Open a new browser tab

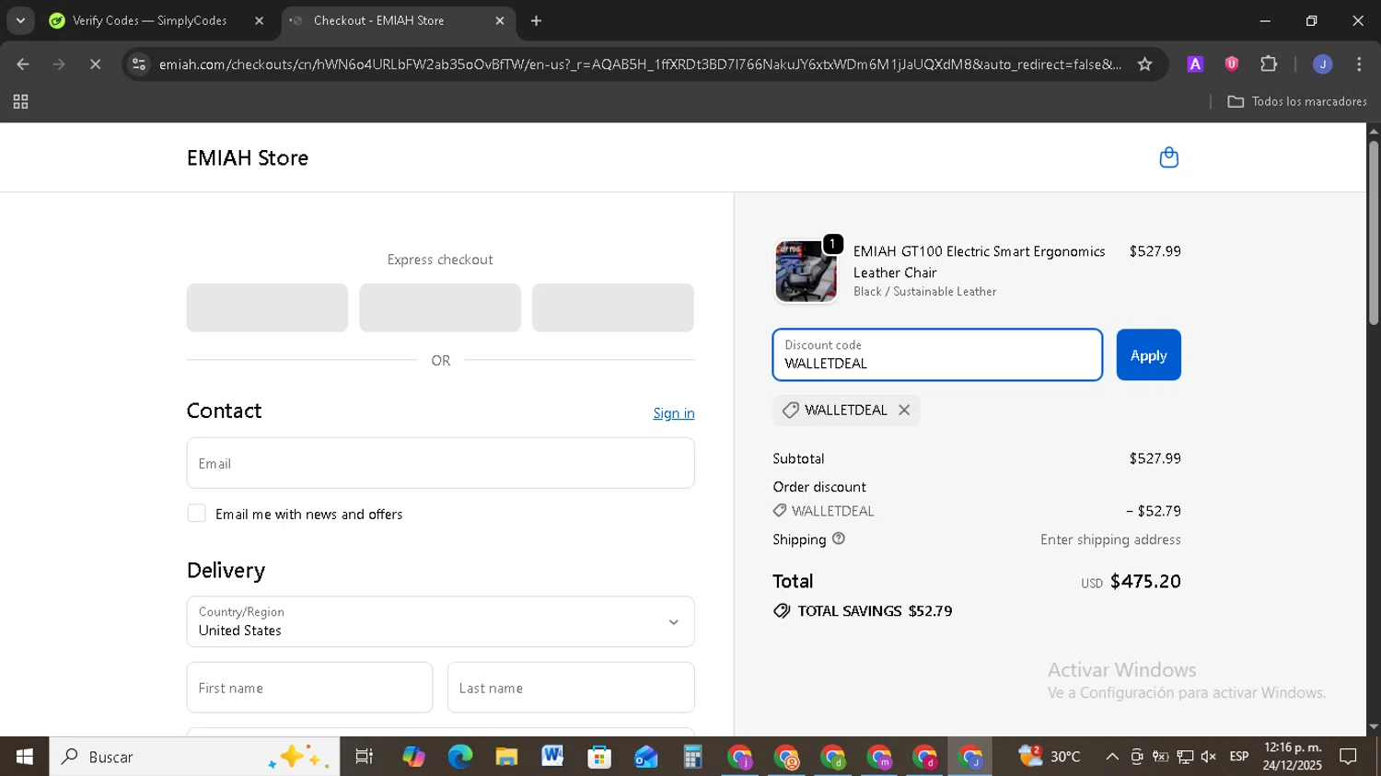pos(536,20)
